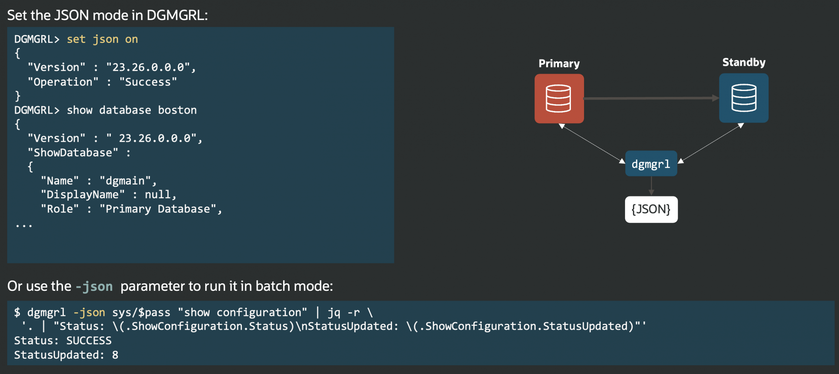Click the dgmgrl box in diagram
Screen dimensions: 839x374
tap(651, 164)
